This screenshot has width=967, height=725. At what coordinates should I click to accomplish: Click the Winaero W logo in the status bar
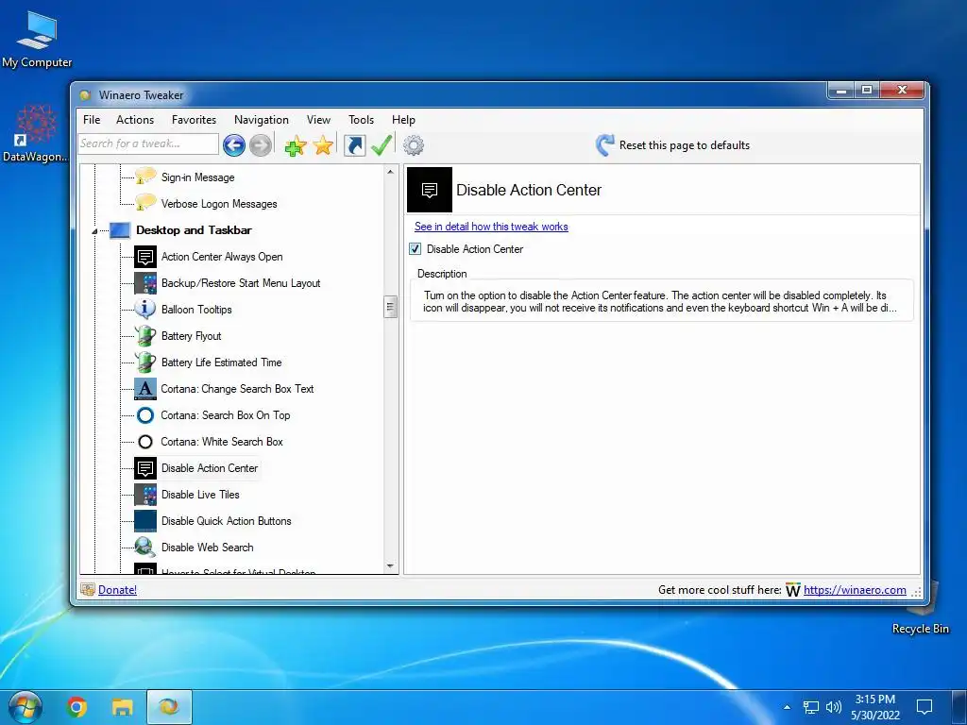(x=793, y=590)
